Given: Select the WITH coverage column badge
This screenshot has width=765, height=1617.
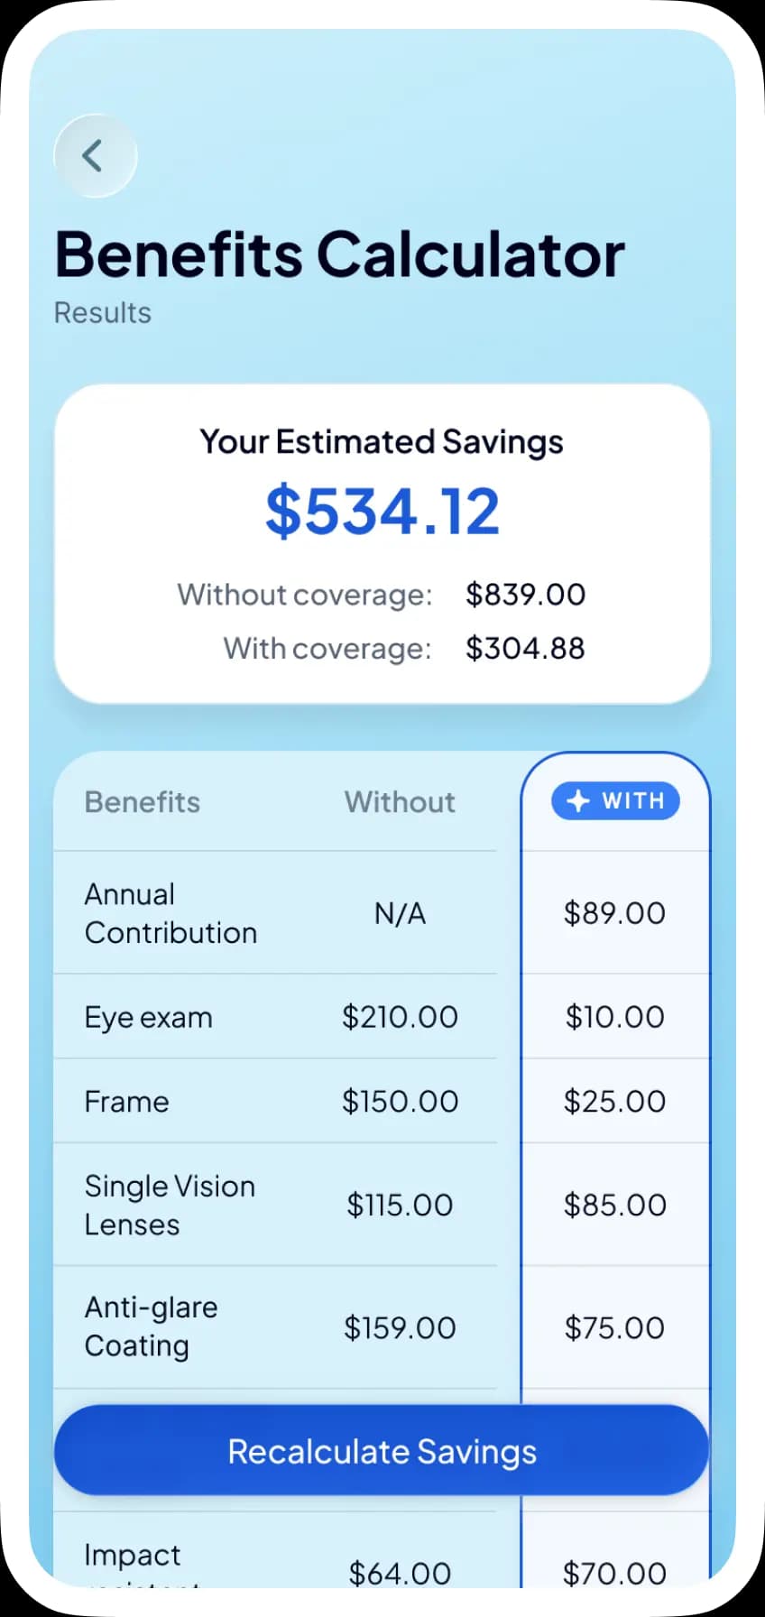Looking at the screenshot, I should (x=615, y=801).
